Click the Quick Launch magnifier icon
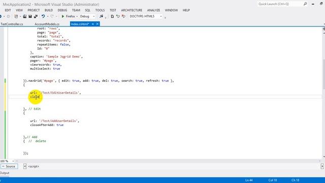325x183 pixels. [305, 4]
